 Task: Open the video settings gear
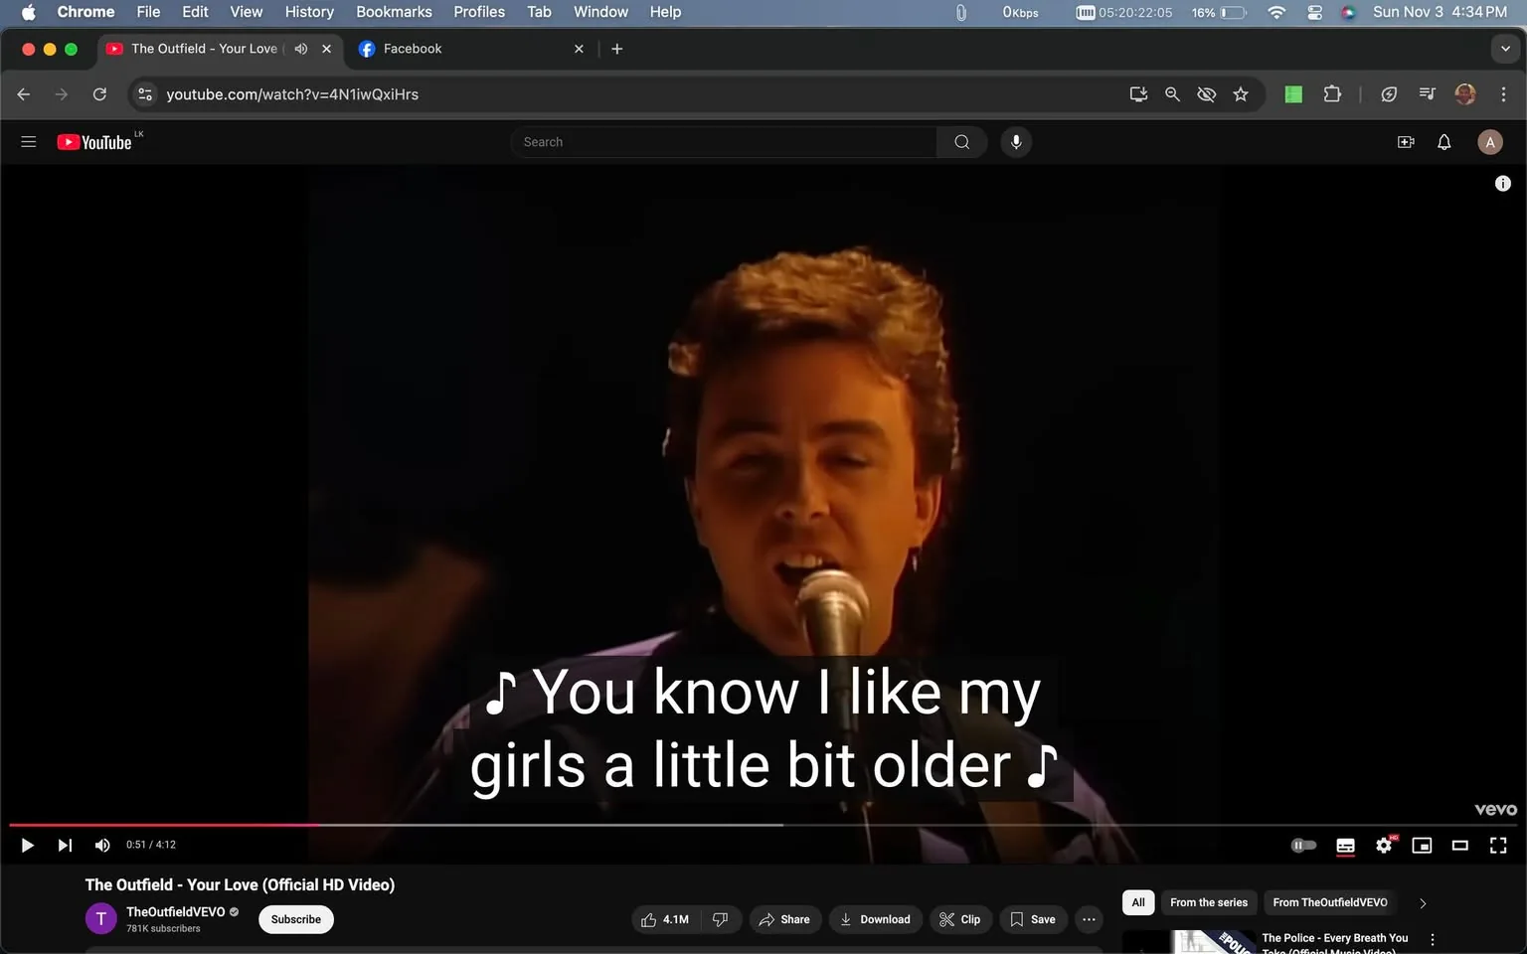point(1383,845)
